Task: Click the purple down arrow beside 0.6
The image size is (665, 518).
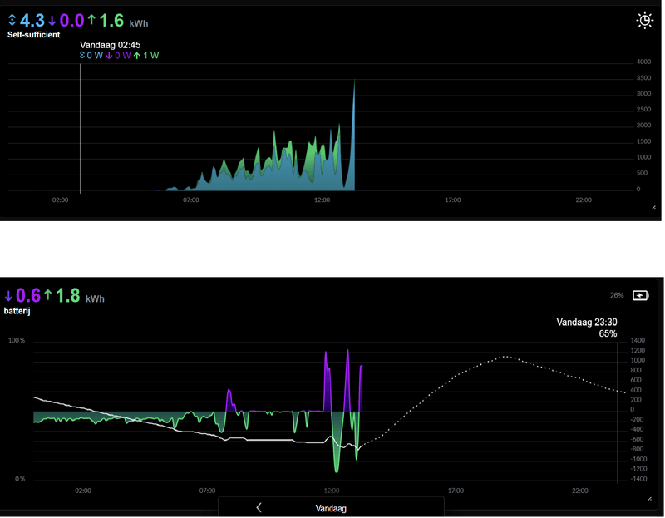Action: point(8,296)
